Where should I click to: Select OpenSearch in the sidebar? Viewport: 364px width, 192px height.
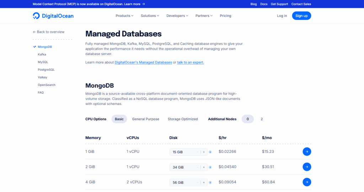click(47, 85)
